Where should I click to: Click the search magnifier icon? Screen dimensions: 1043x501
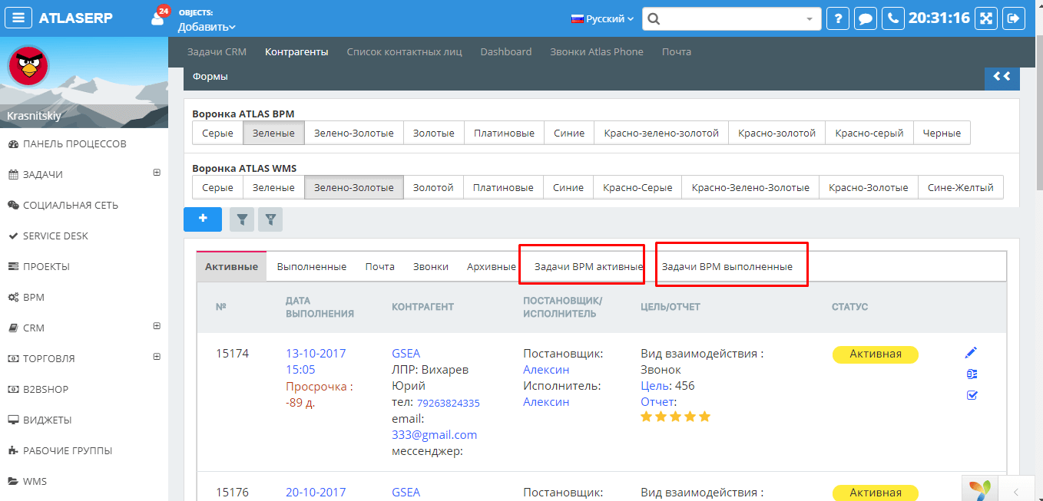[x=654, y=19]
